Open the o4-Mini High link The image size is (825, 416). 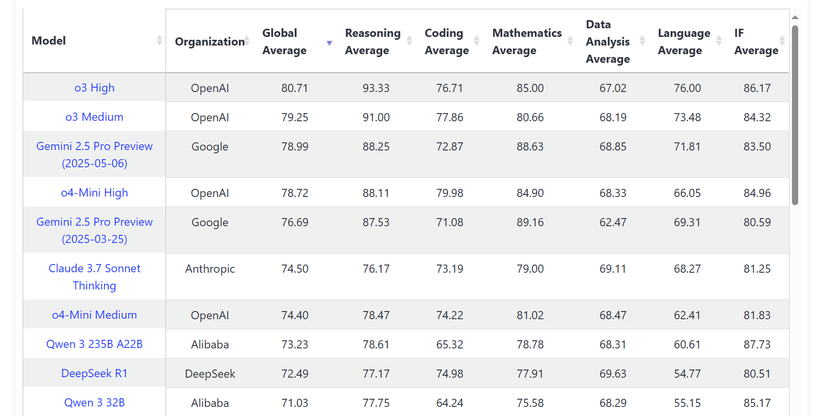(x=94, y=193)
